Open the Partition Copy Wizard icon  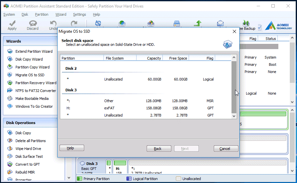point(10,67)
